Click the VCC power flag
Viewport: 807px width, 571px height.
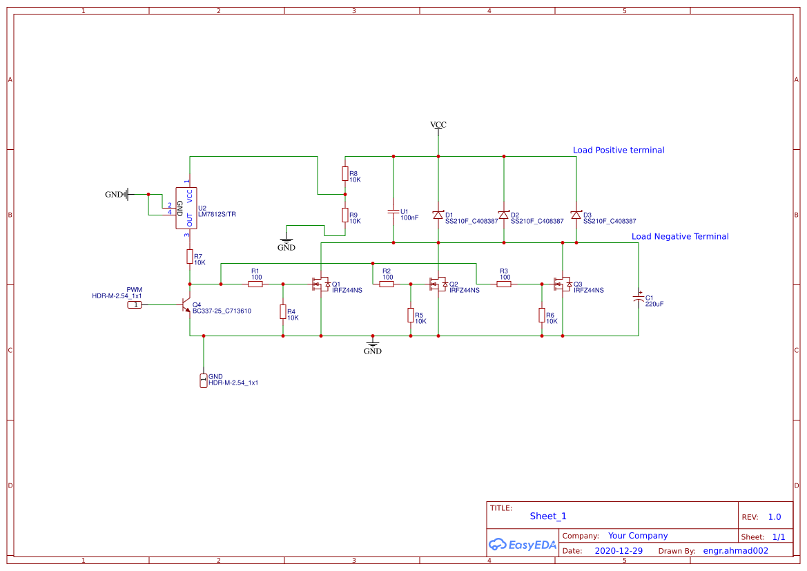click(438, 125)
